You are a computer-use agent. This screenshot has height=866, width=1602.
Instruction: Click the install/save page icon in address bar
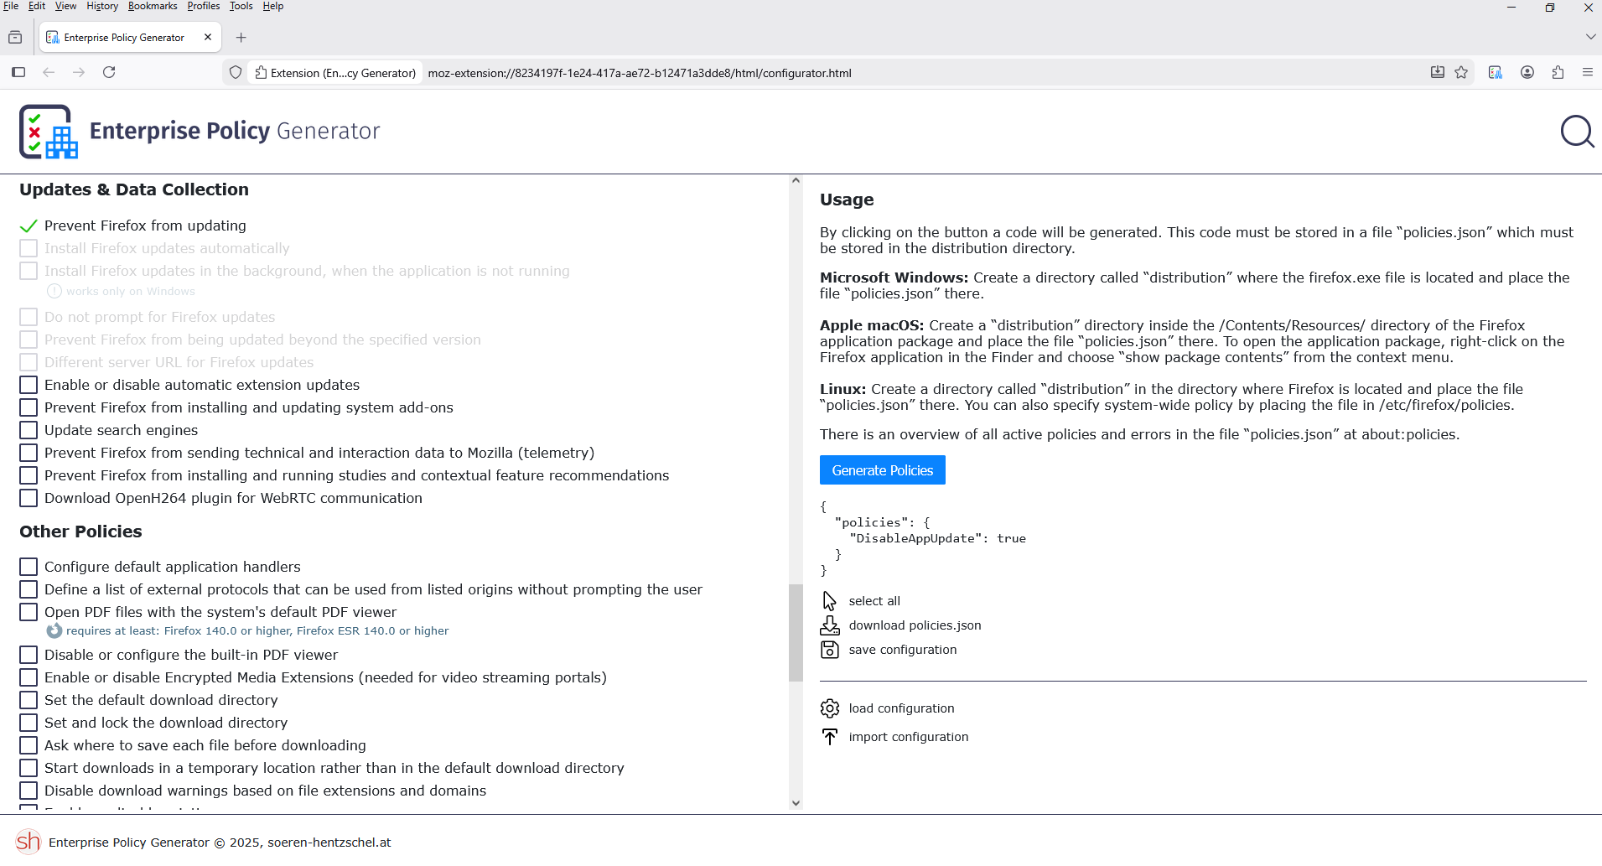(x=1438, y=73)
